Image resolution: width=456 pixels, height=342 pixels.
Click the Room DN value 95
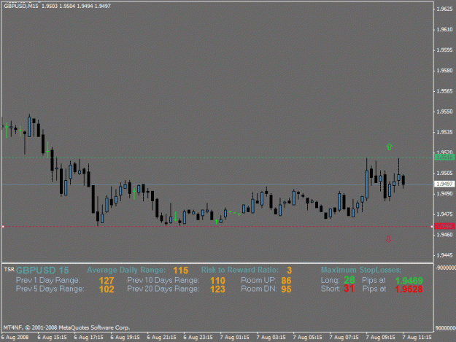(286, 289)
